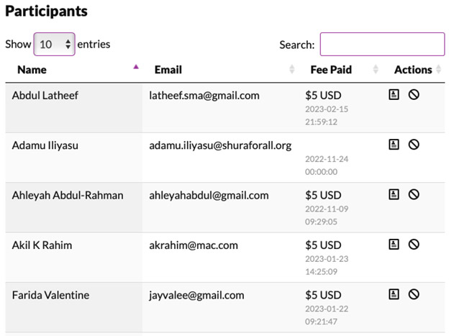Sort table by Fee Paid column
Viewport: 449px width, 336px height.
[331, 70]
